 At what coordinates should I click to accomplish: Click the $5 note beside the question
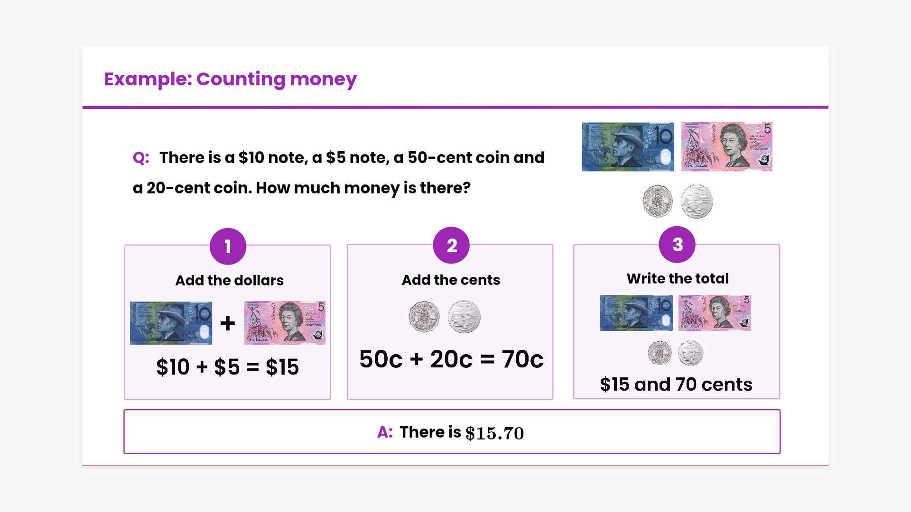click(726, 146)
